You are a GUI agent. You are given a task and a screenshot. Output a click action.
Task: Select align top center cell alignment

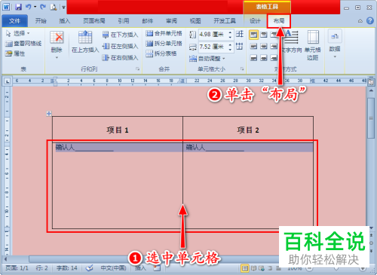pos(264,35)
